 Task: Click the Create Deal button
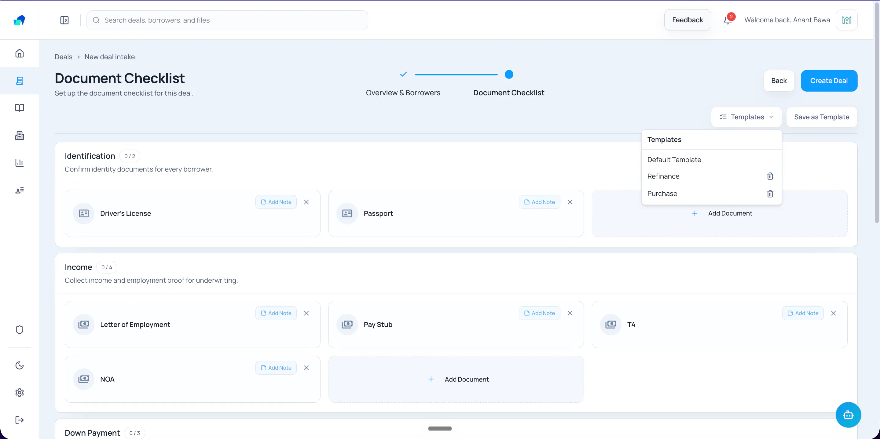point(829,81)
